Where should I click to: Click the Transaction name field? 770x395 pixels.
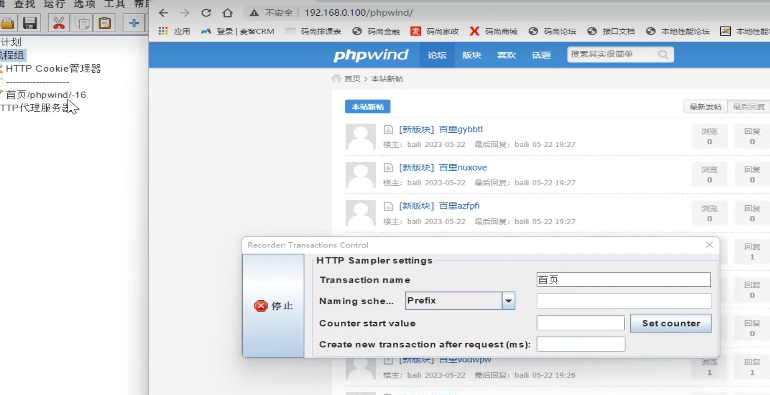click(623, 279)
